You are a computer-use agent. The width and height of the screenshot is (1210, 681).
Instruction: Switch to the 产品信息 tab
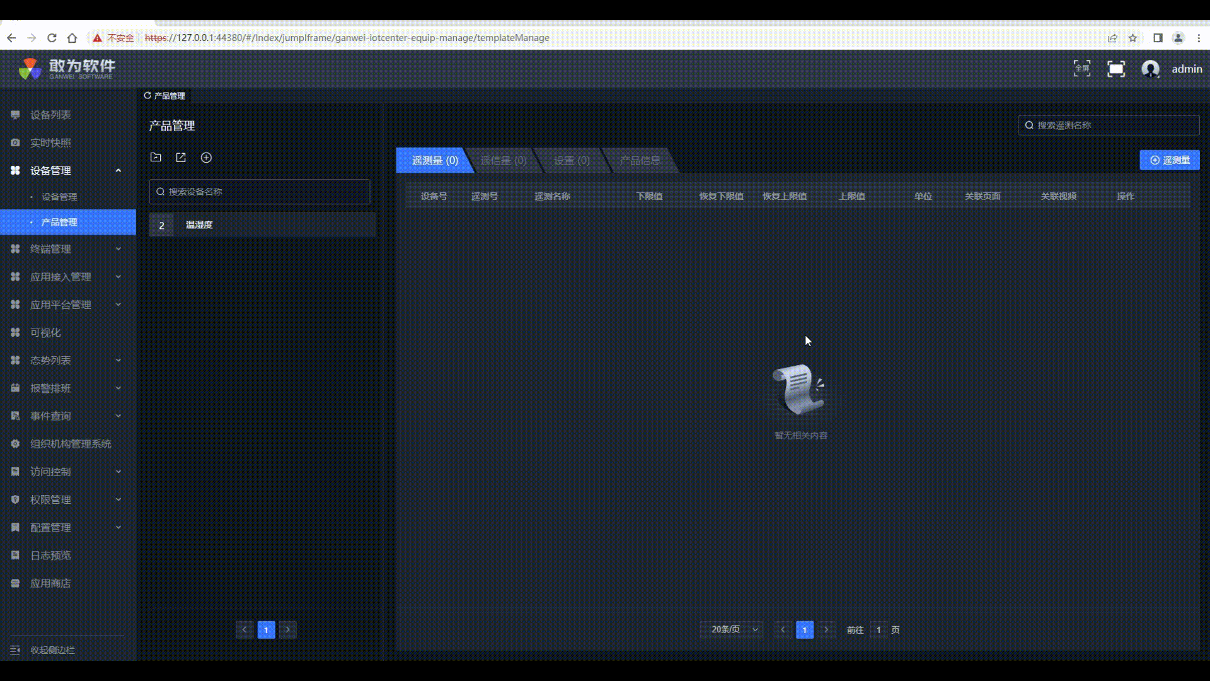[640, 160]
